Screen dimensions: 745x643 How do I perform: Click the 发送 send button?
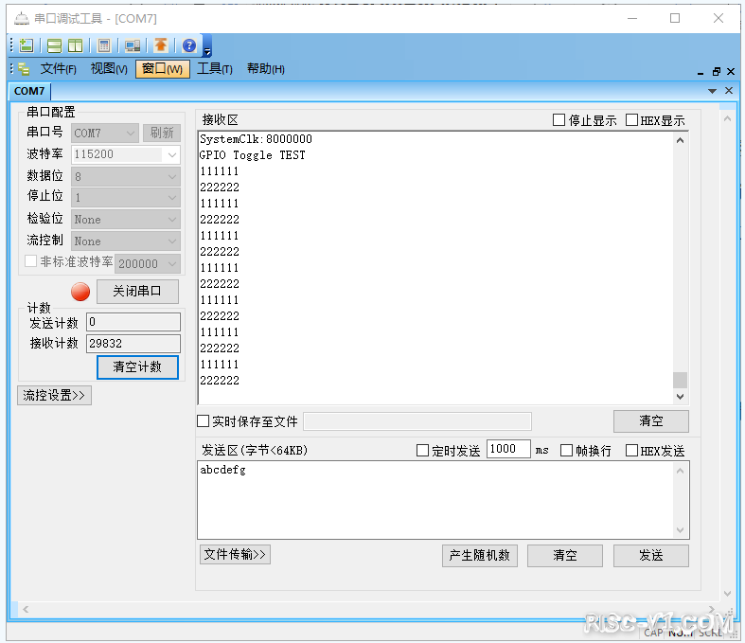[651, 556]
